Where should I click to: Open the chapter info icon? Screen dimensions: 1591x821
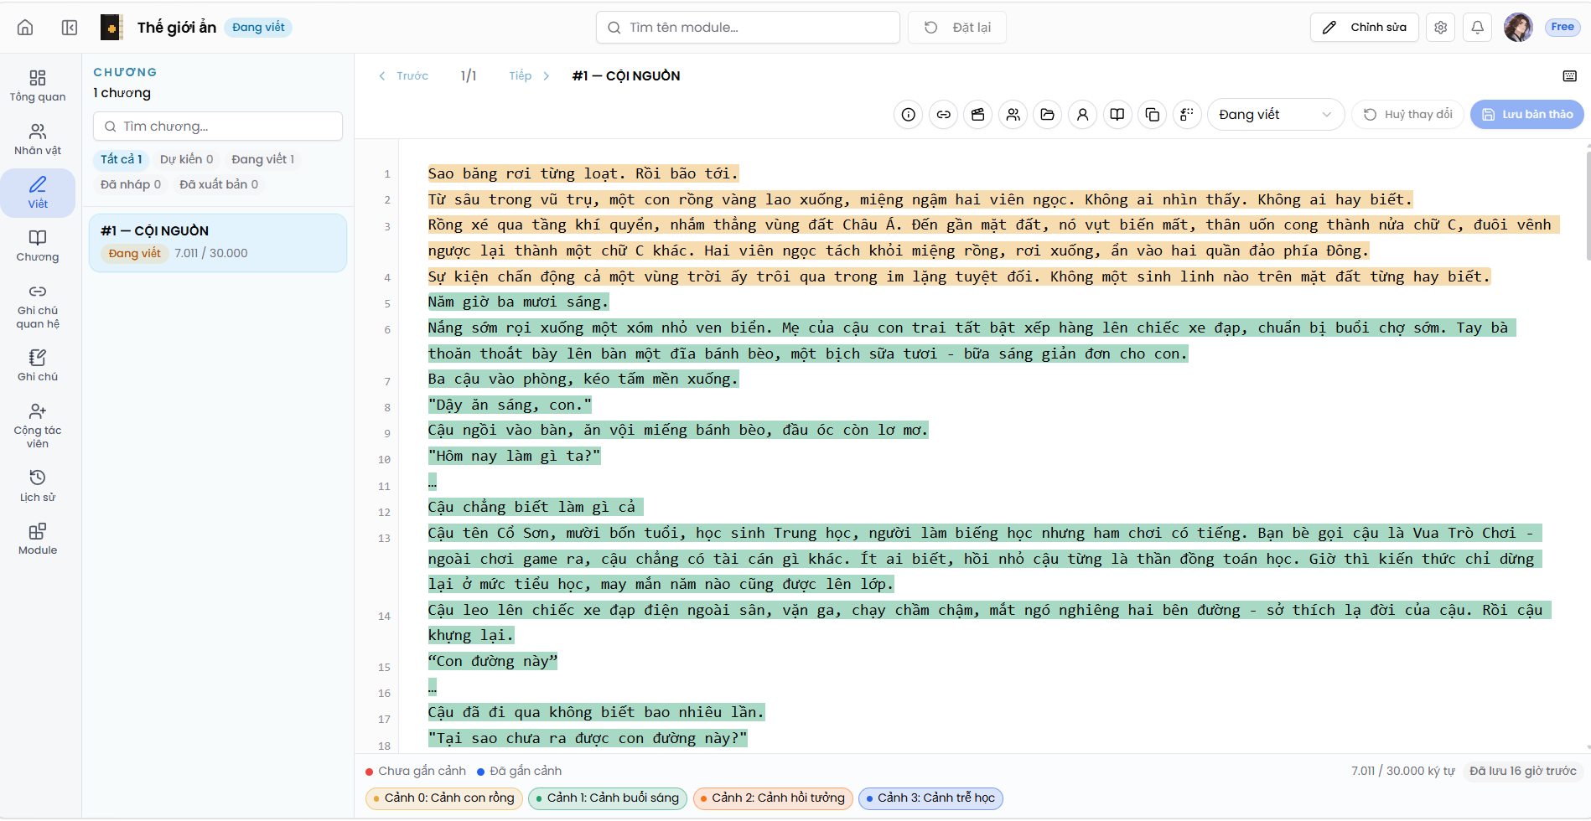(x=909, y=115)
